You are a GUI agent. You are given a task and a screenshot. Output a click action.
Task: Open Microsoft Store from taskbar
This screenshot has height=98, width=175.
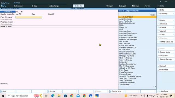point(65,96)
